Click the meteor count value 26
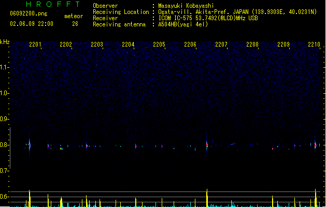This screenshot has height=207, width=326. pos(75,24)
